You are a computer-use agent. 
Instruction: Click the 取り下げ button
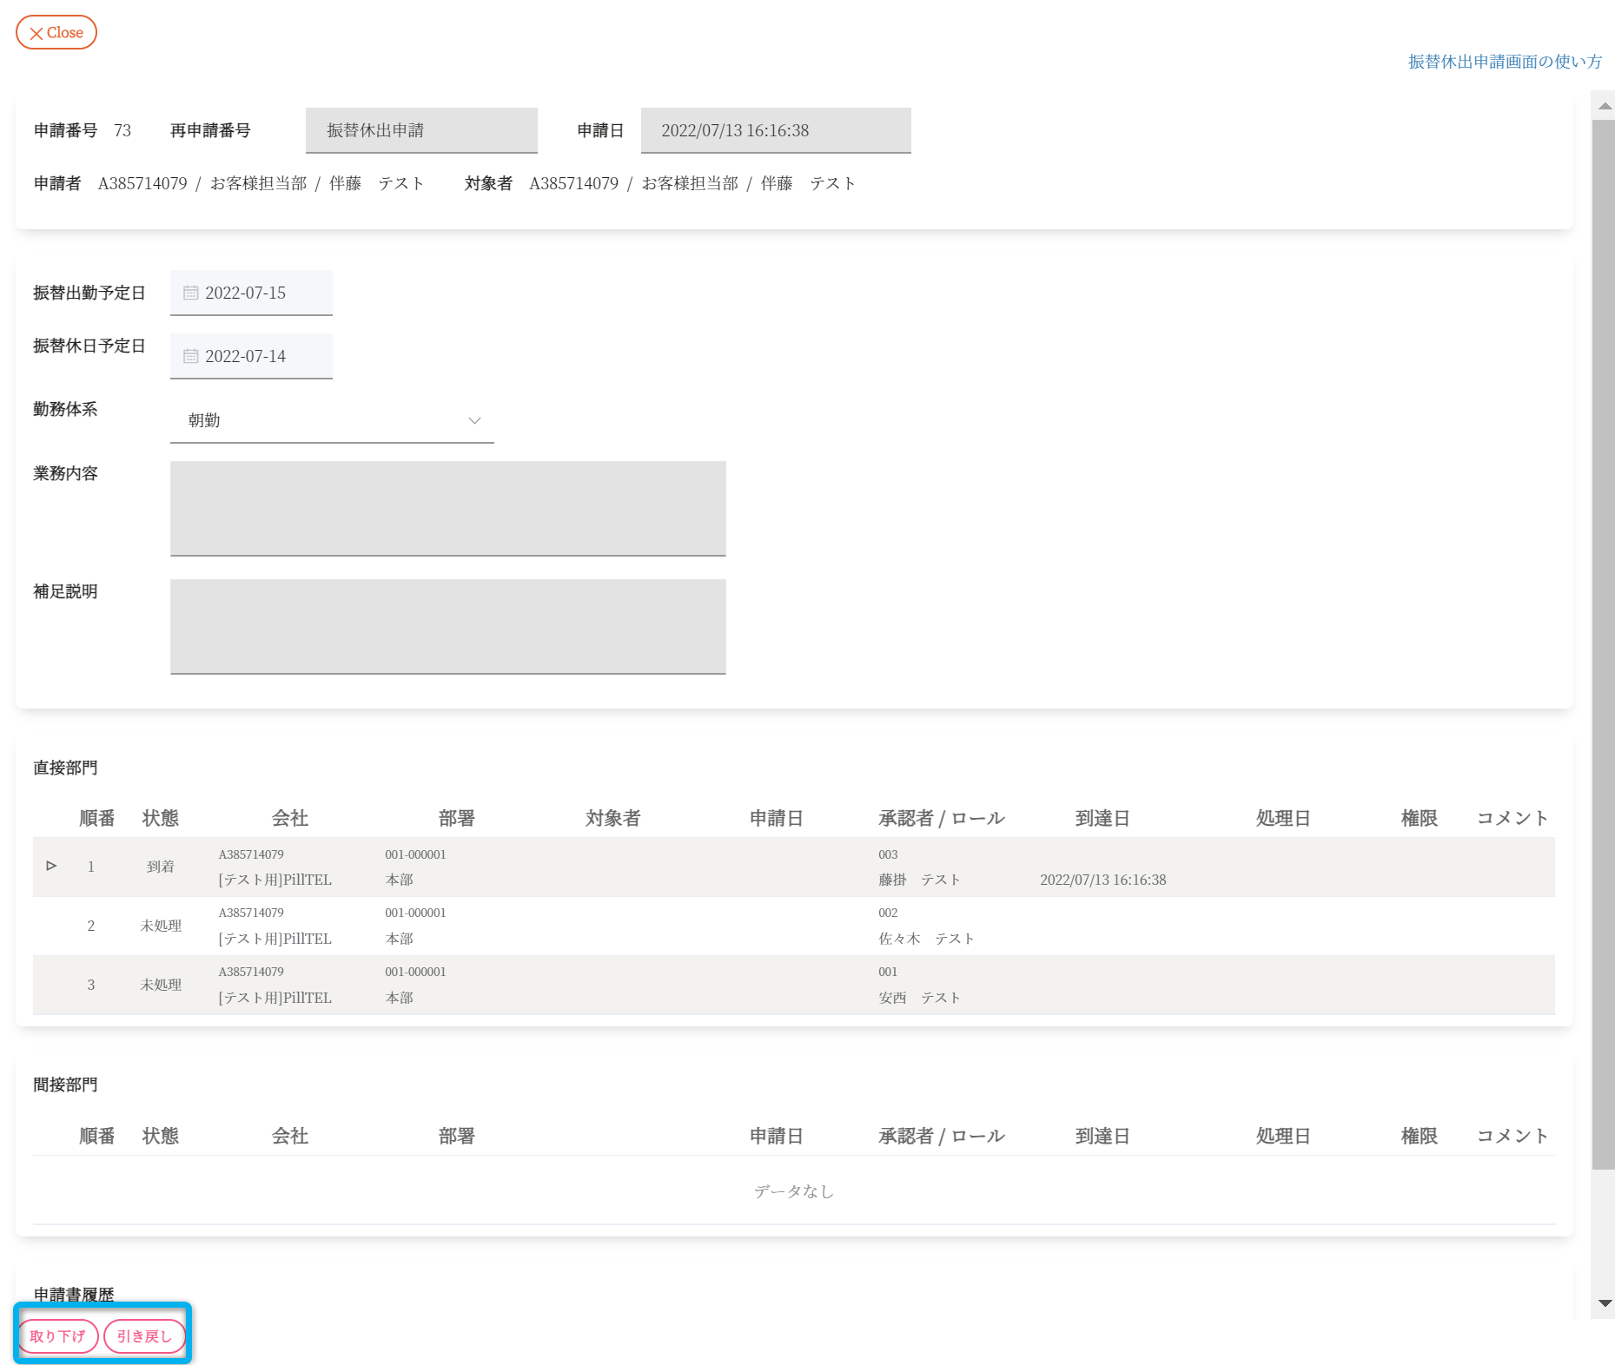(x=57, y=1336)
